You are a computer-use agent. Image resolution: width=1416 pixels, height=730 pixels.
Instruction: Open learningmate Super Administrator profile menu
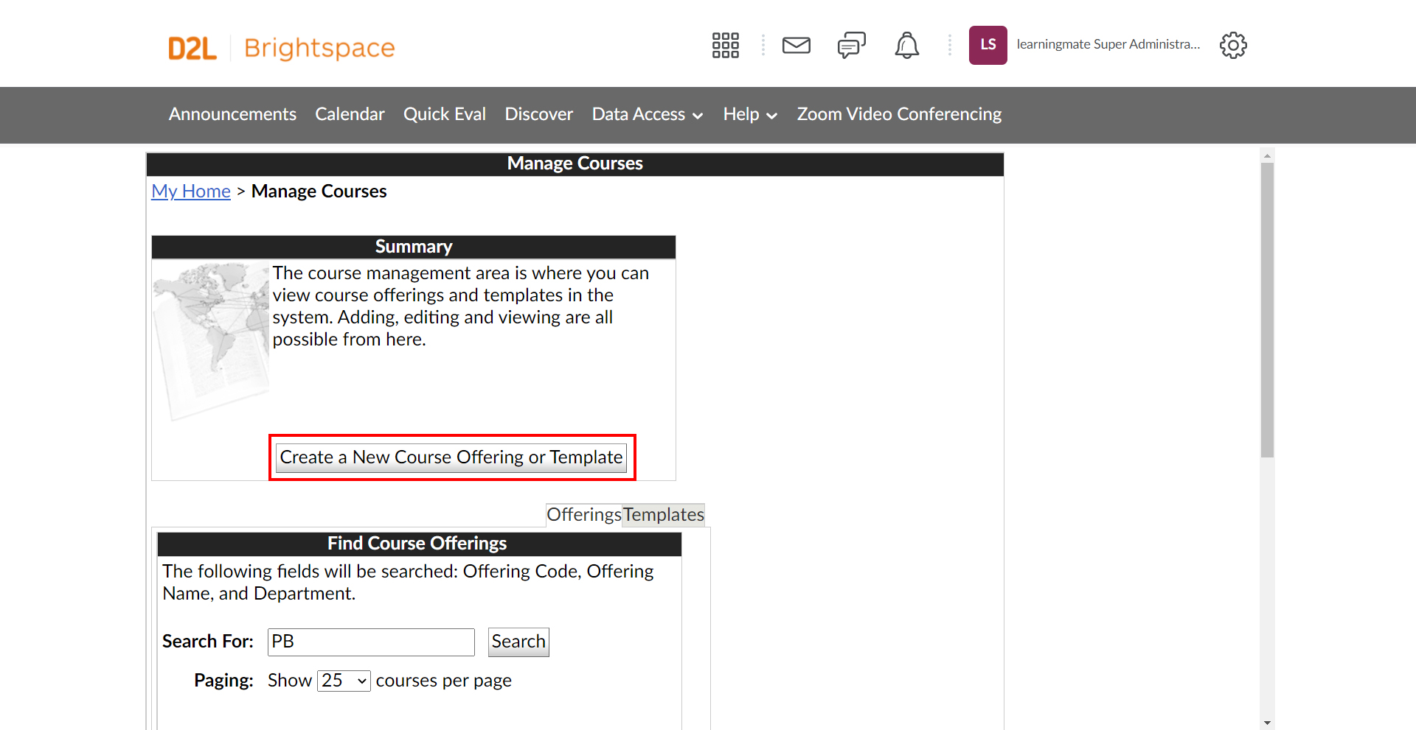(1108, 44)
